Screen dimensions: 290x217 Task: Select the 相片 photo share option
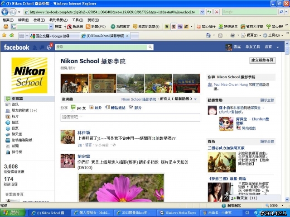96,108
